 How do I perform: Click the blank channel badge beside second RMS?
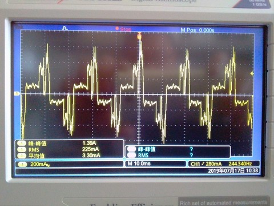tap(131, 155)
